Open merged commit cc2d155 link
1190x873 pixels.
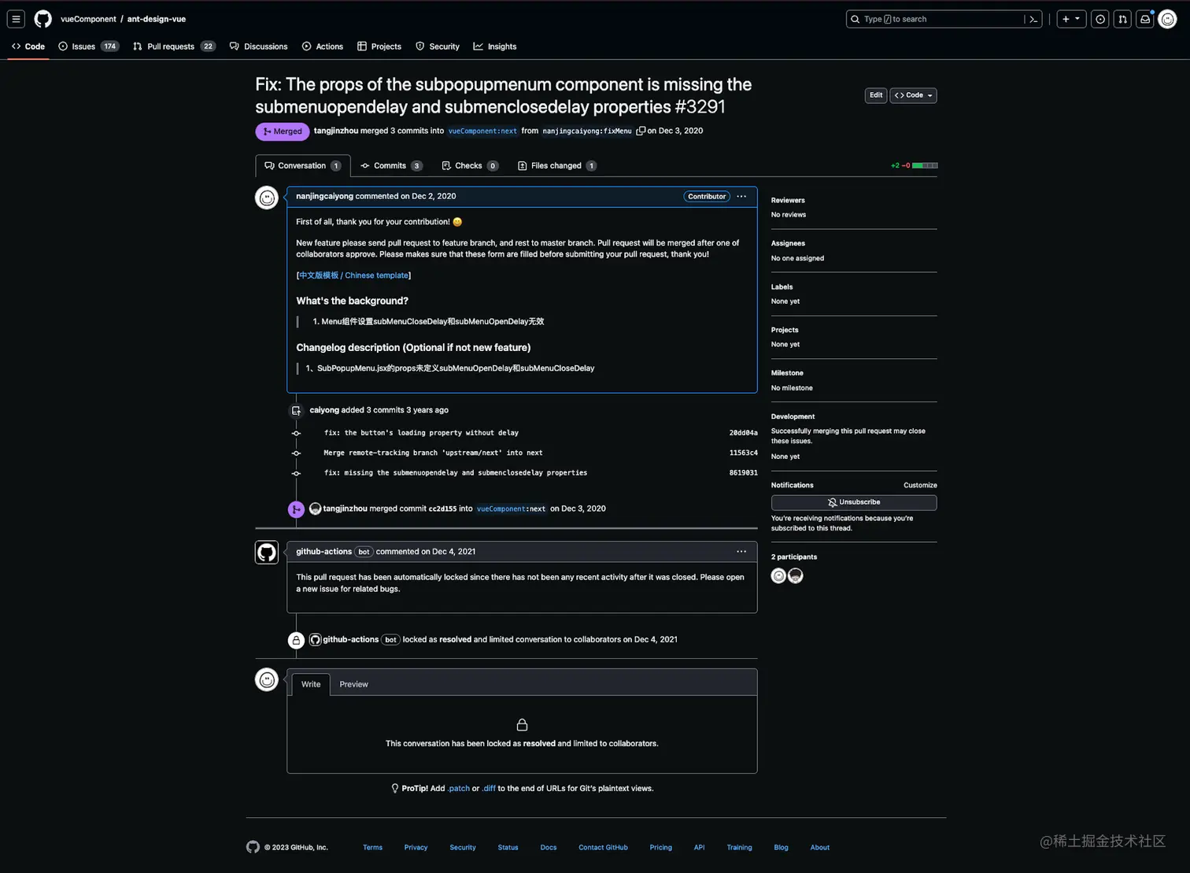point(442,509)
